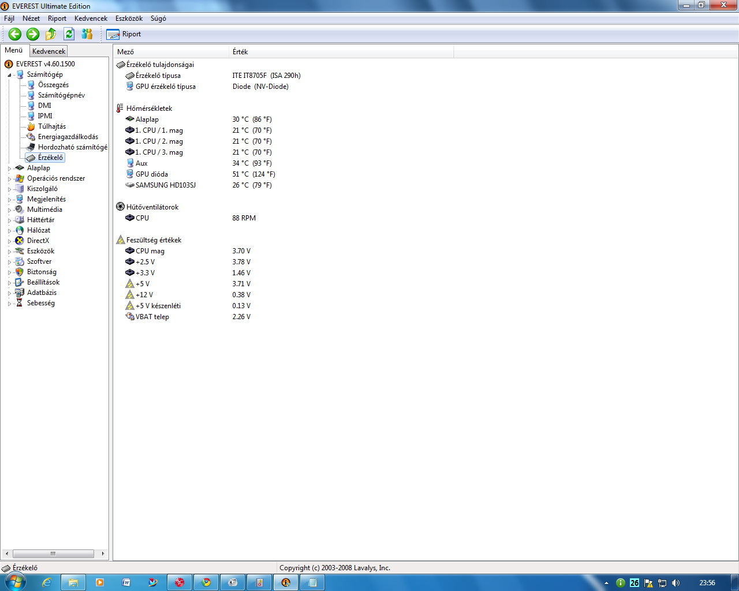The height and width of the screenshot is (591, 739).
Task: Expand the Multimédia tree node
Action: pyautogui.click(x=9, y=210)
